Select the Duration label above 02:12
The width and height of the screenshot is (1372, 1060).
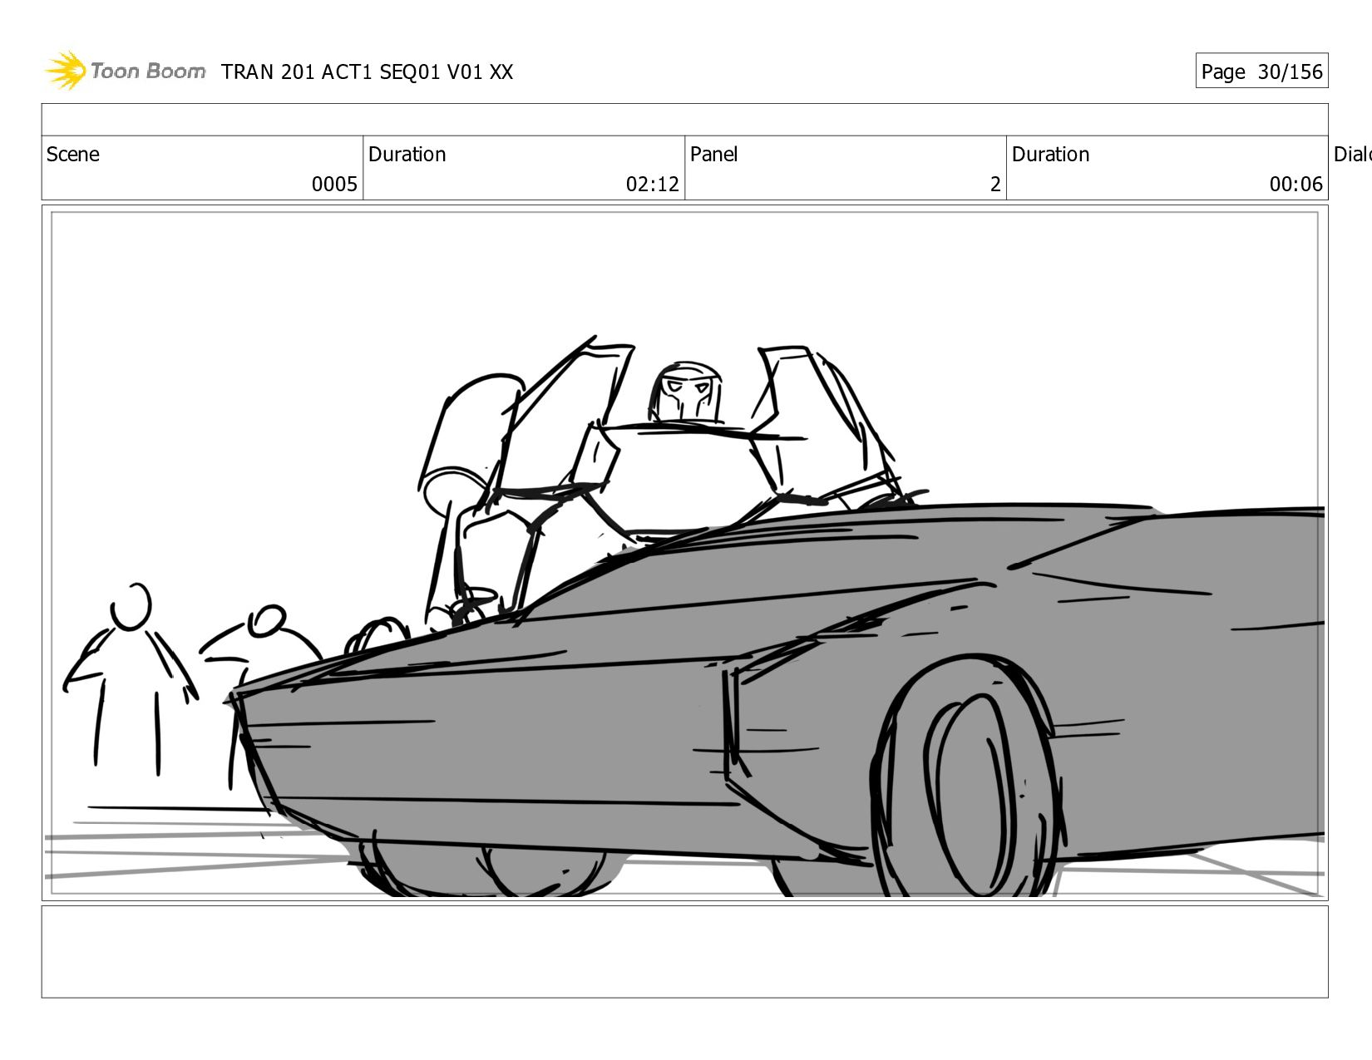(407, 155)
